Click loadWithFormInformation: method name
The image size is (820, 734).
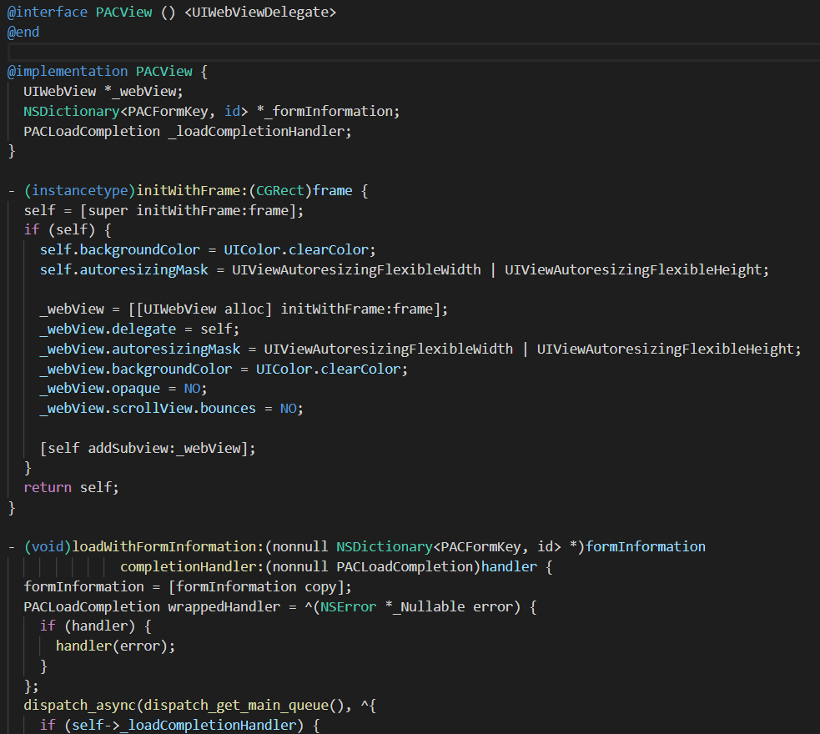point(168,547)
